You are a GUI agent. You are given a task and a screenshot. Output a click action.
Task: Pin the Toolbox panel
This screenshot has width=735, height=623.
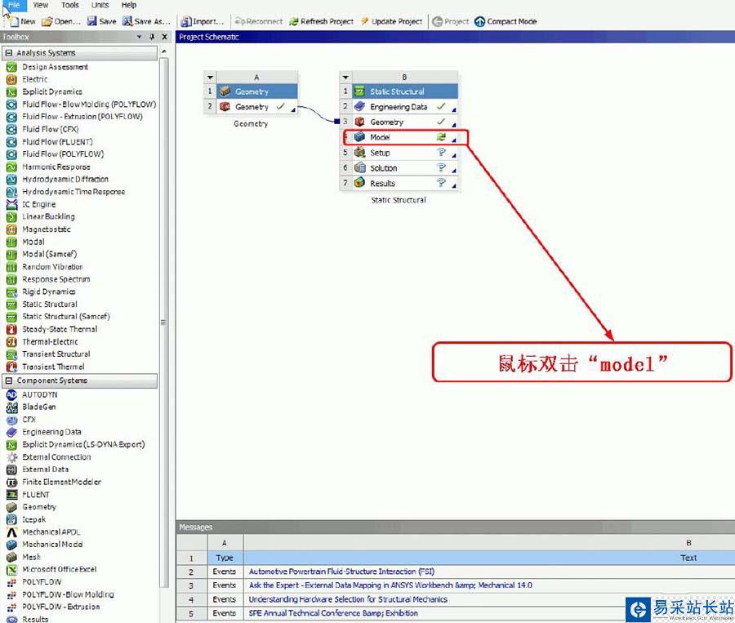point(152,37)
